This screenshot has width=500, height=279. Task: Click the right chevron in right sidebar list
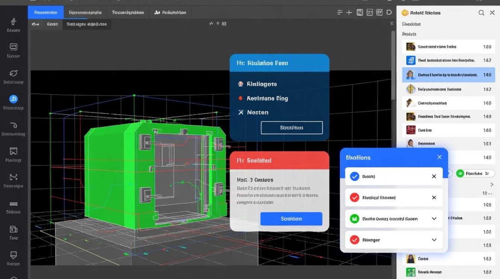click(492, 185)
